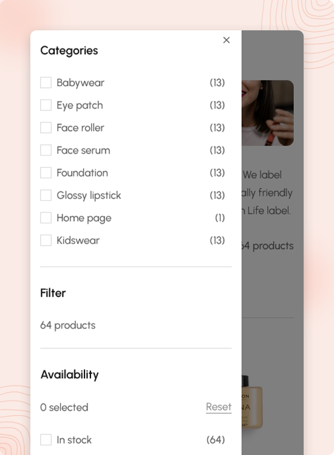The width and height of the screenshot is (334, 455).
Task: Click the Reset link under Availability
Action: point(219,407)
